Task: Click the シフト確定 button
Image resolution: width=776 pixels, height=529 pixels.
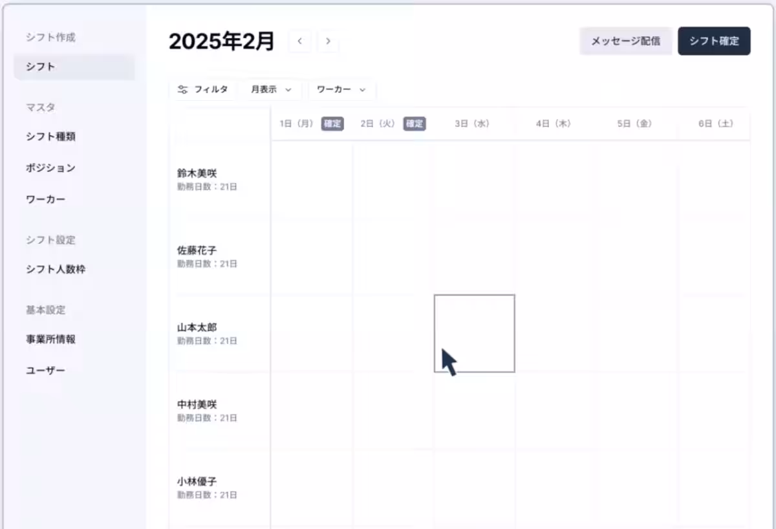Action: pos(714,41)
